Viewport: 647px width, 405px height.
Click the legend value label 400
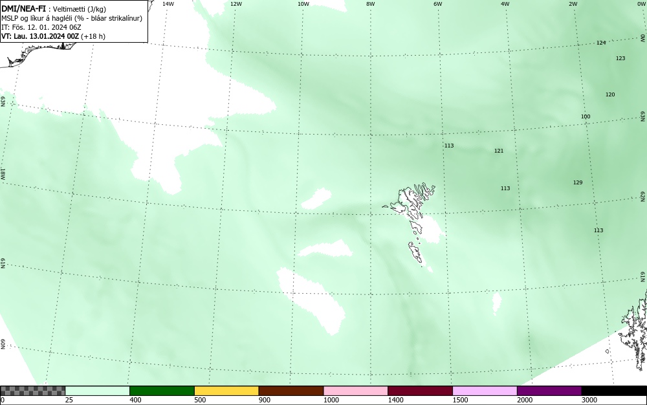(x=135, y=400)
